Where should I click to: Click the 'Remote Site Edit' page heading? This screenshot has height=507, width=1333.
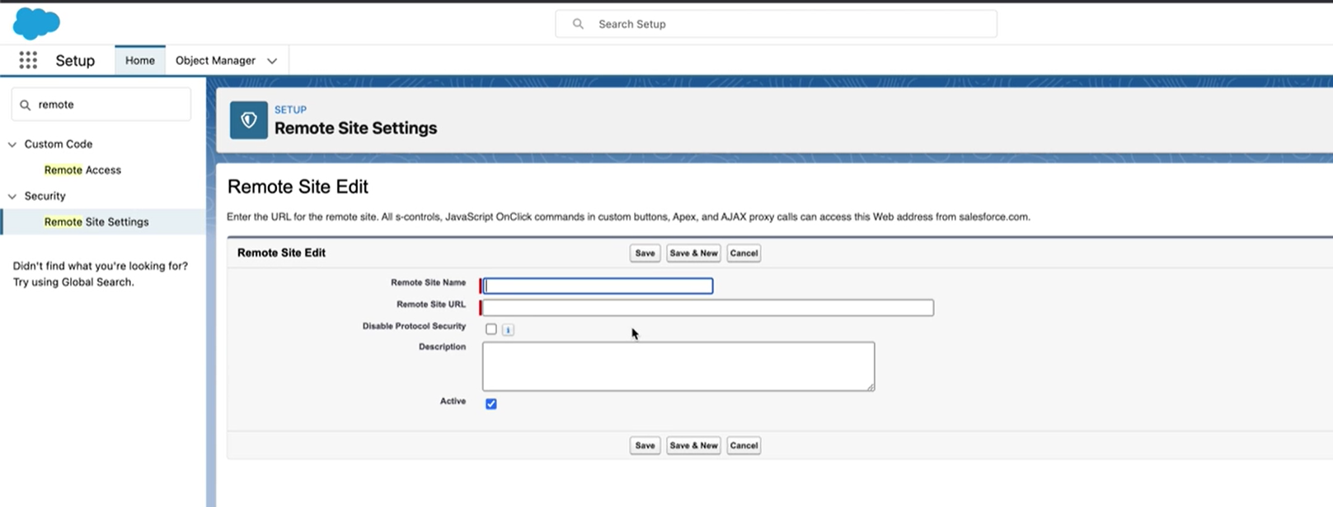(298, 187)
